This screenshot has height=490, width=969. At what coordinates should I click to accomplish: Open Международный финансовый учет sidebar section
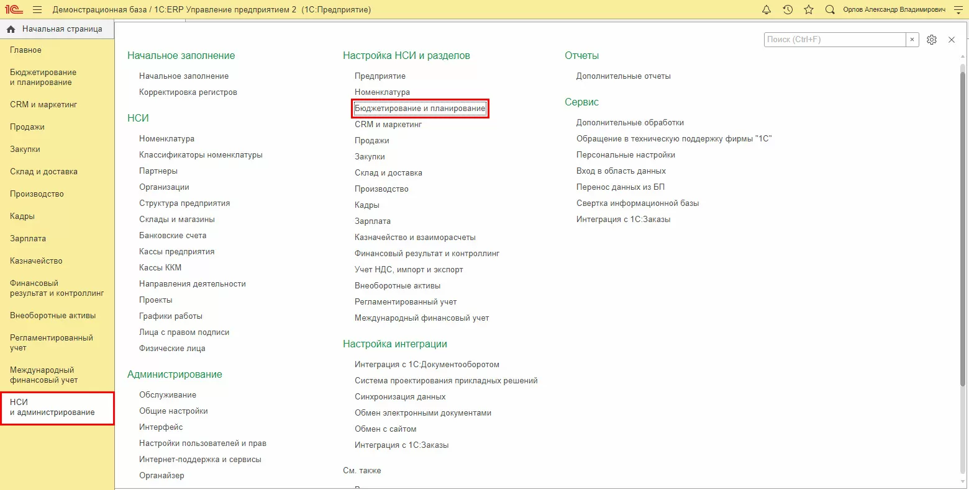tap(44, 375)
